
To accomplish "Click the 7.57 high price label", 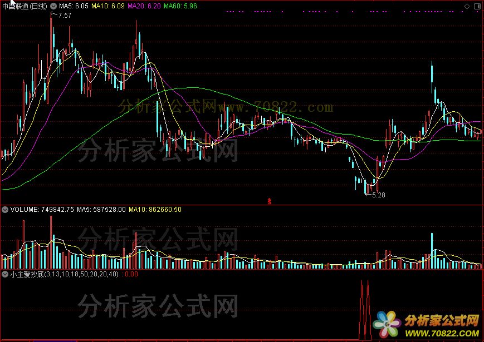I will [x=65, y=16].
